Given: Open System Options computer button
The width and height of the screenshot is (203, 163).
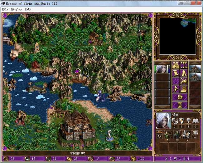Looking at the screenshot, I should click(x=184, y=89).
